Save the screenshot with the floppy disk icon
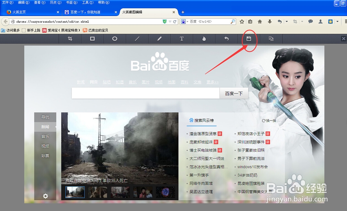 click(x=249, y=39)
